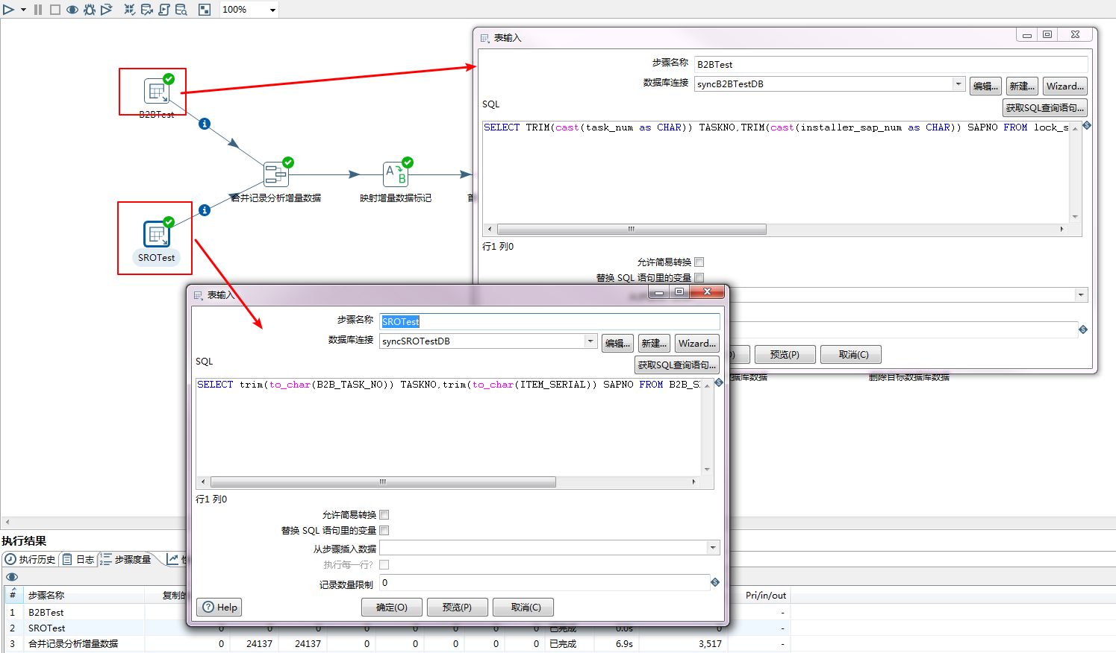Viewport: 1116px width, 653px height.
Task: Open the Wizard... in the SROTest dialog
Action: coord(697,343)
